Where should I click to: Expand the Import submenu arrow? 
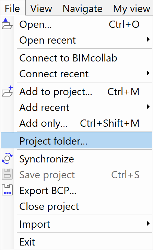click(148, 223)
